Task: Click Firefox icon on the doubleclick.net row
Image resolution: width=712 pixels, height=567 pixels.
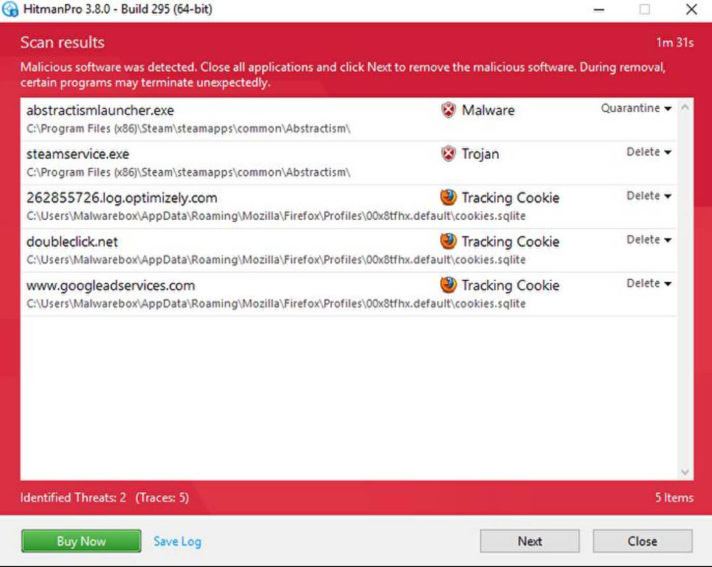Action: (448, 241)
